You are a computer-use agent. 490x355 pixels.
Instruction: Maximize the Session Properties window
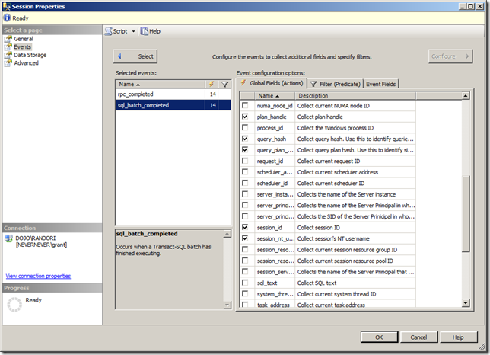pyautogui.click(x=471, y=6)
